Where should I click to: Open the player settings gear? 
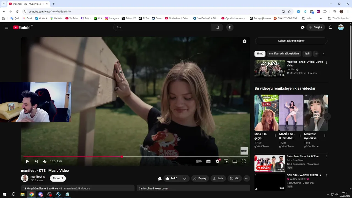(217, 161)
